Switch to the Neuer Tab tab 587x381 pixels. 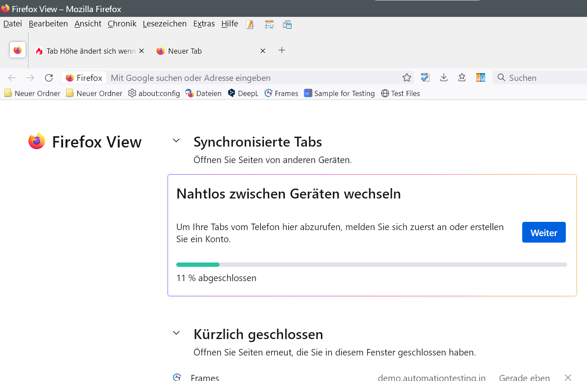pyautogui.click(x=185, y=51)
